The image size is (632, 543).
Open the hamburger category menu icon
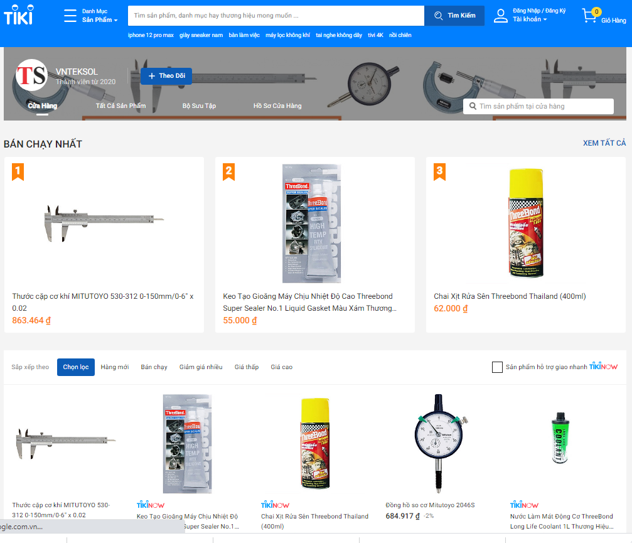pos(70,15)
